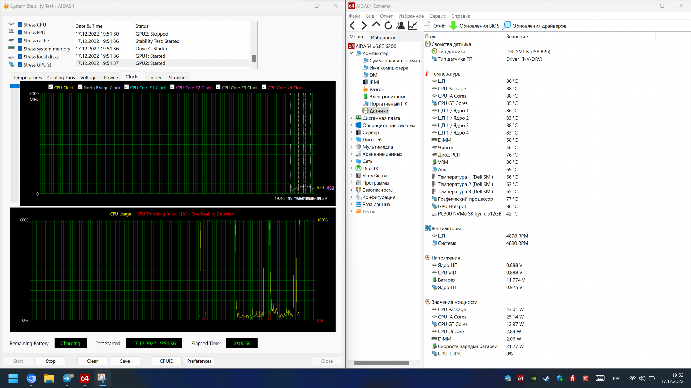Collapse the Компьютер tree node
This screenshot has height=388, width=691.
352,53
